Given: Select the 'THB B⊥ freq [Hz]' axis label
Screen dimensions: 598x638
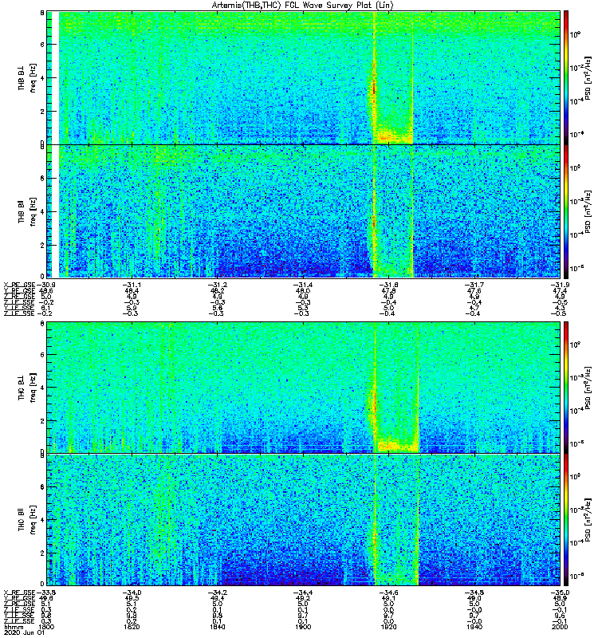Looking at the screenshot, I should [27, 77].
